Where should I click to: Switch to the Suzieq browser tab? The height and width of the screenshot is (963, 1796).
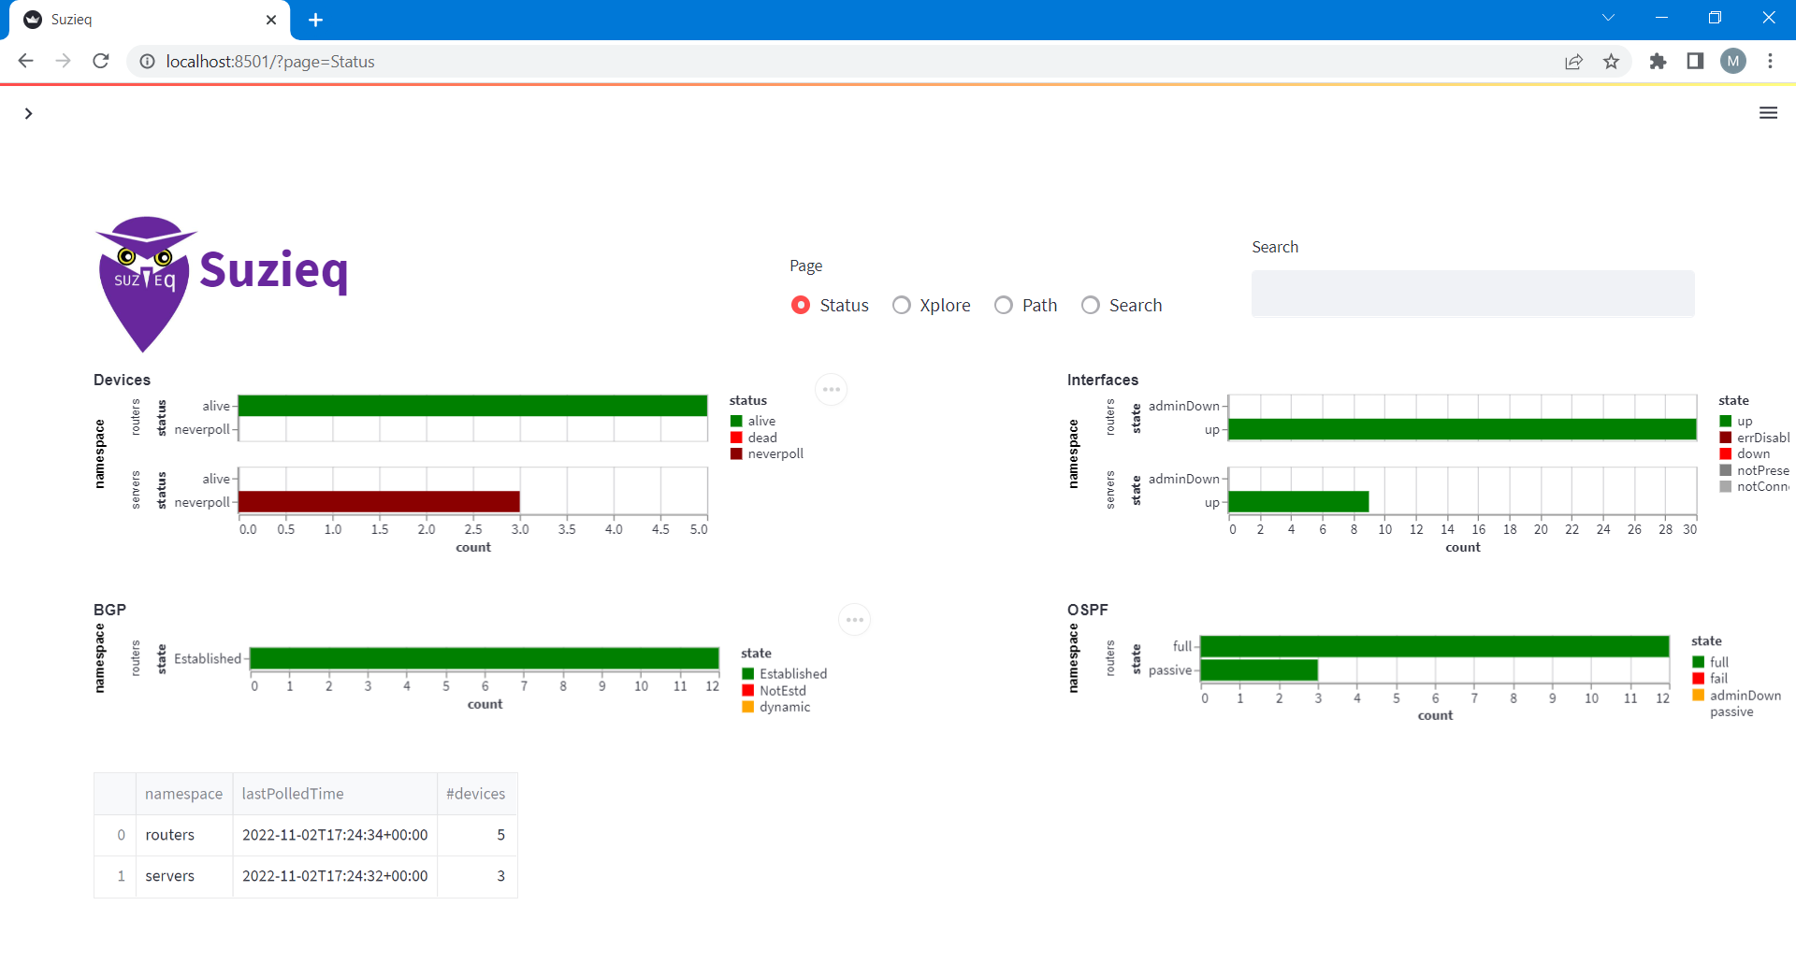tap(150, 20)
